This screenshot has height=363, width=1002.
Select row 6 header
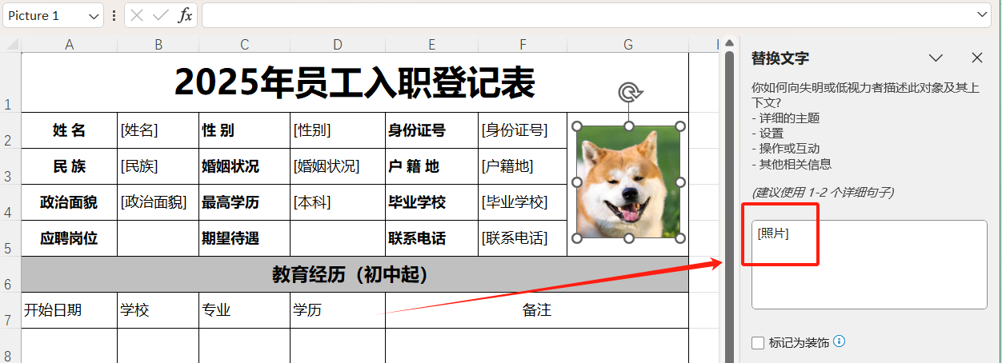tap(8, 284)
